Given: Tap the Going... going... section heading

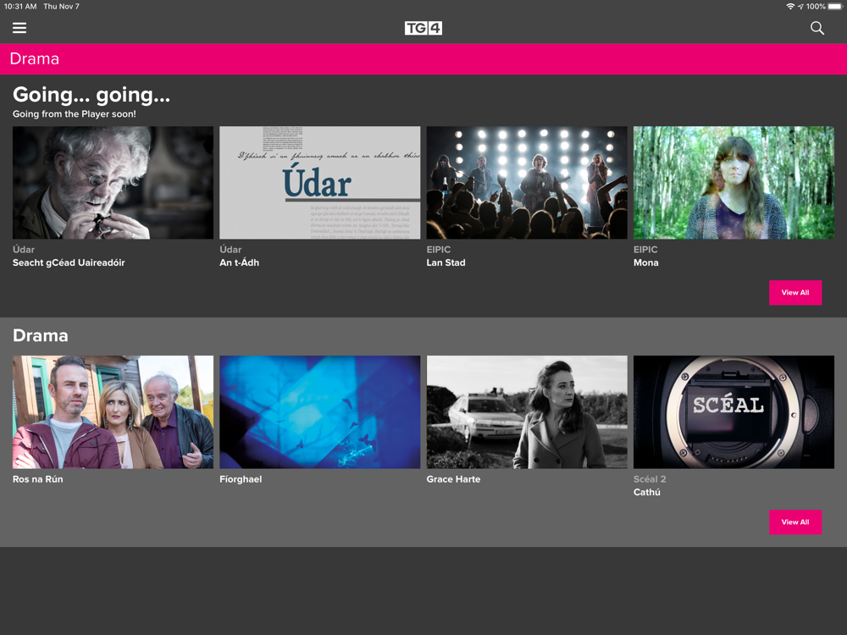Looking at the screenshot, I should coord(91,95).
